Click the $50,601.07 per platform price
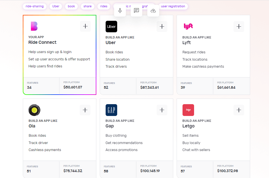Image resolution: width=269 pixels, height=178 pixels. [73, 87]
